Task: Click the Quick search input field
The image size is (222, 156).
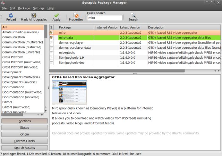Action: [104, 18]
